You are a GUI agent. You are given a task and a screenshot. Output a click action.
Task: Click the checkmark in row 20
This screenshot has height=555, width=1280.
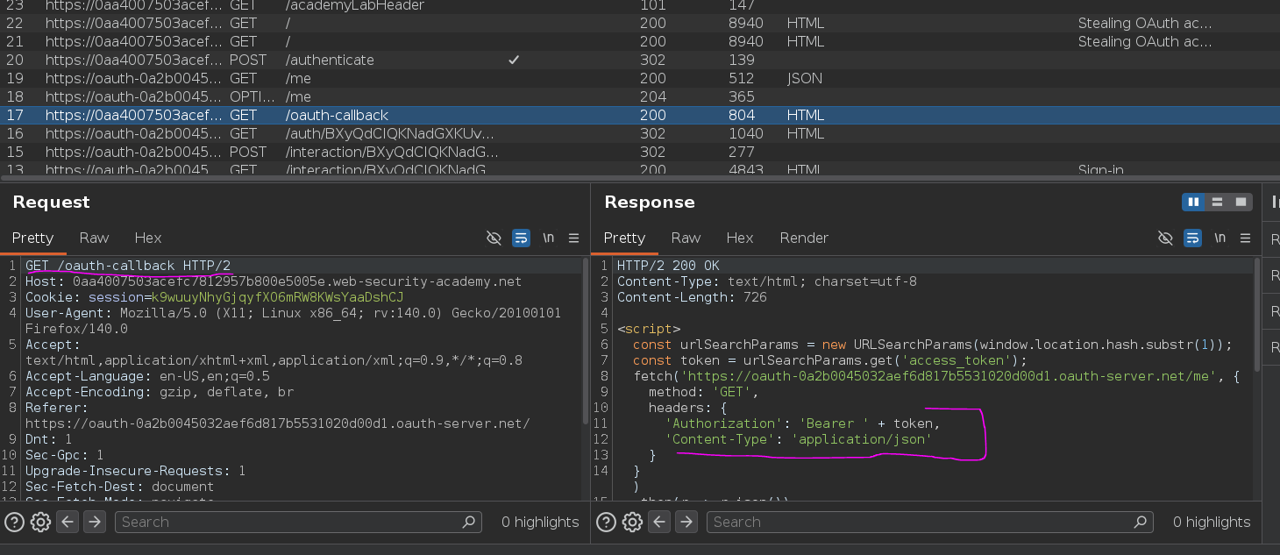pyautogui.click(x=515, y=60)
